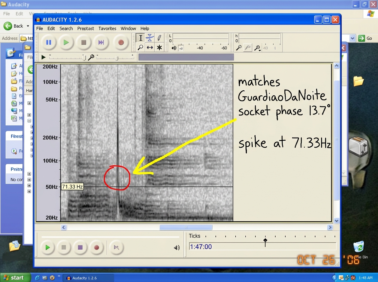Click the yellow folder icon on the desktop
This screenshot has height=282, width=378.
358,81
